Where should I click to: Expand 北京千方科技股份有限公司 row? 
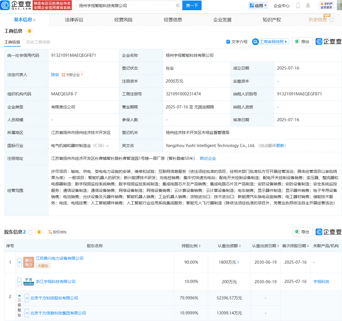(x=27, y=298)
